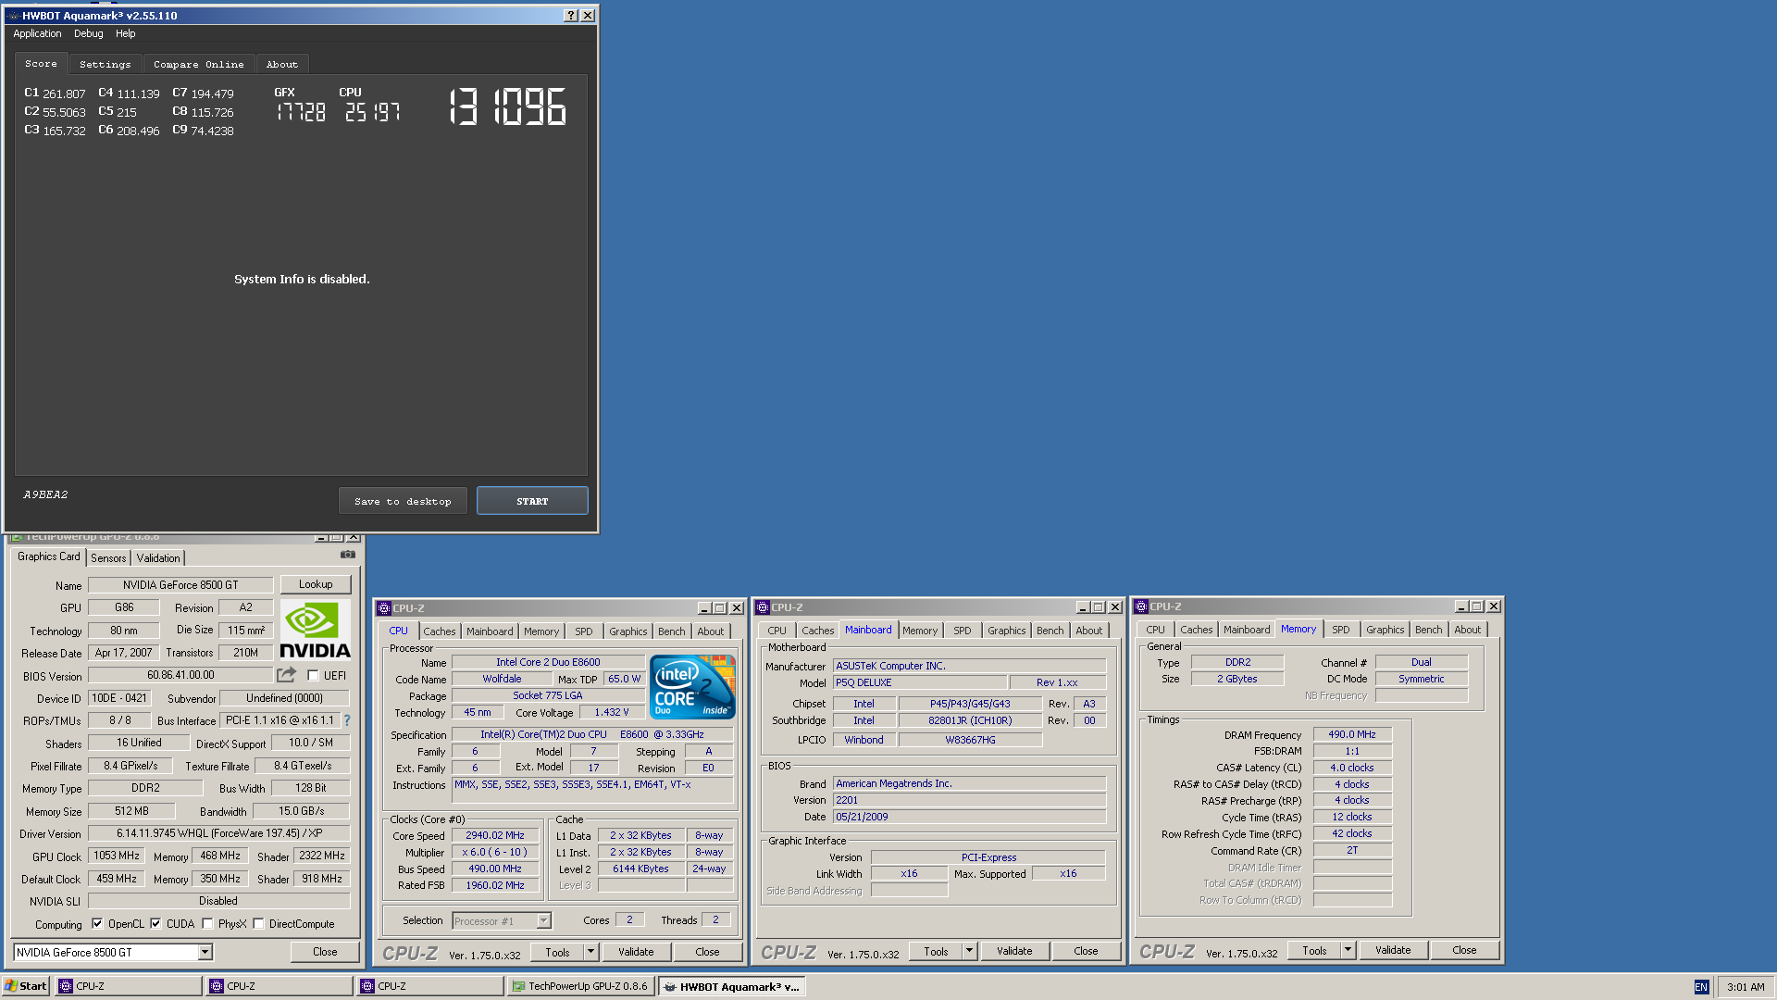Screen dimensions: 1777x1000
Task: Open Caches tab in CPU-Z CPU window
Action: click(440, 631)
